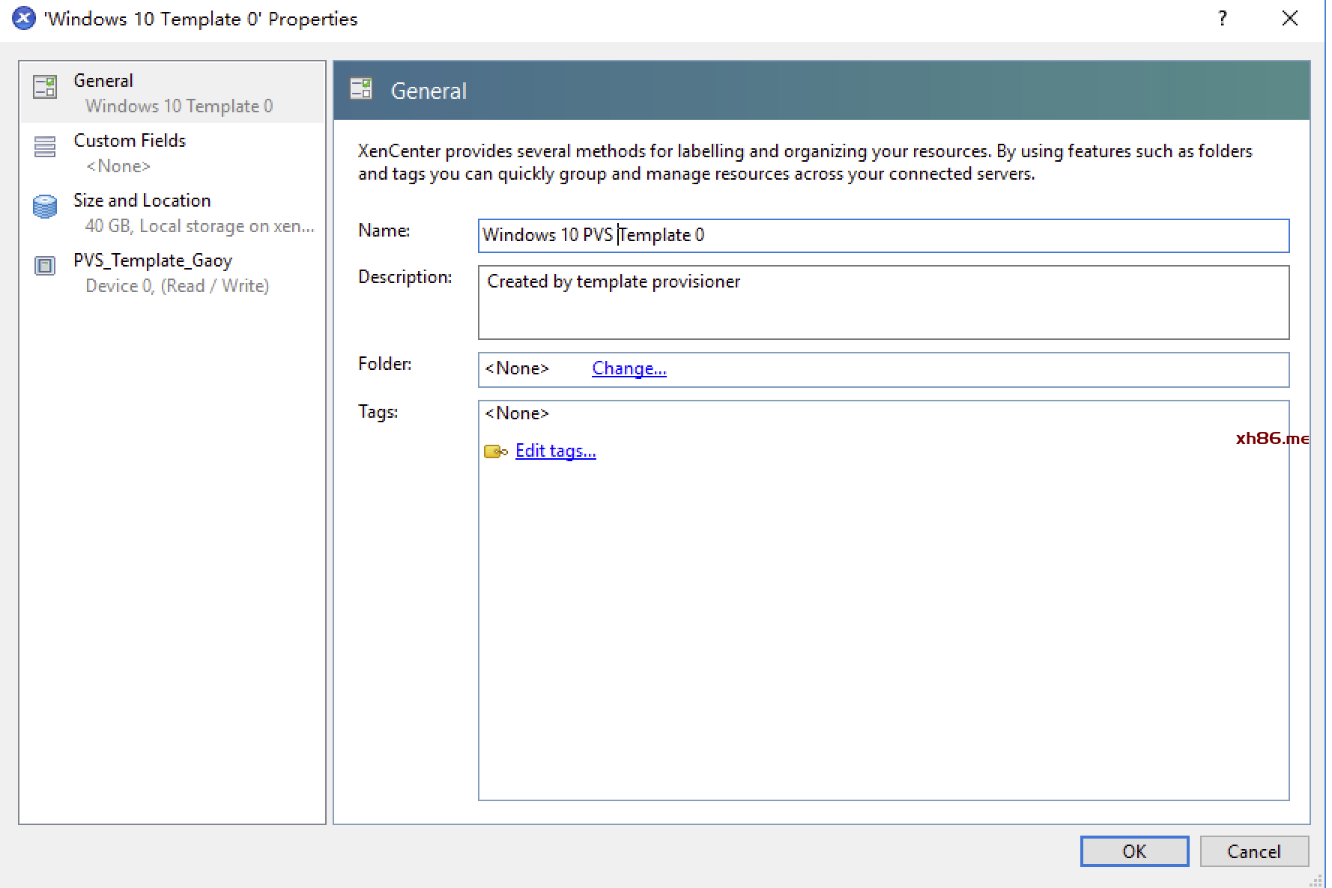1332x888 pixels.
Task: Open the help question mark button
Action: pyautogui.click(x=1223, y=18)
